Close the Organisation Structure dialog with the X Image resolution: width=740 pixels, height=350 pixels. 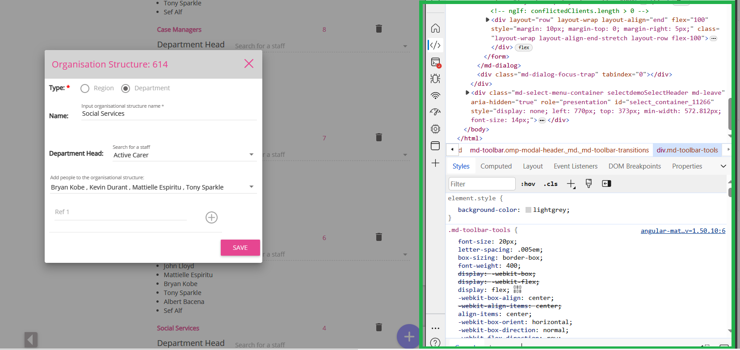pos(249,64)
